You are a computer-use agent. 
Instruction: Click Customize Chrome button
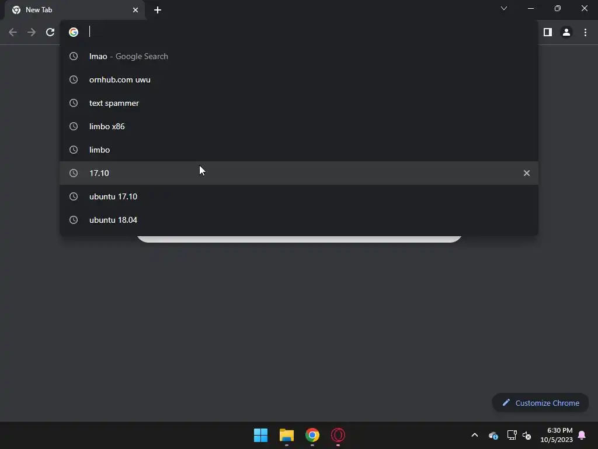(x=540, y=403)
